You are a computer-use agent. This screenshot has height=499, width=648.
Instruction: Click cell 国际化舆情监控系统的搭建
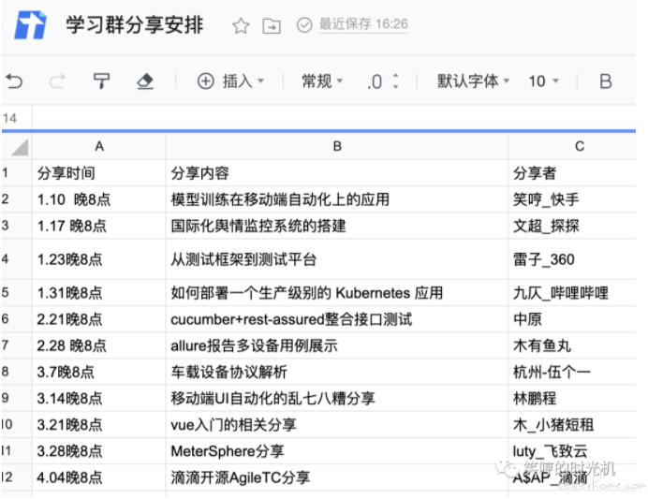337,226
